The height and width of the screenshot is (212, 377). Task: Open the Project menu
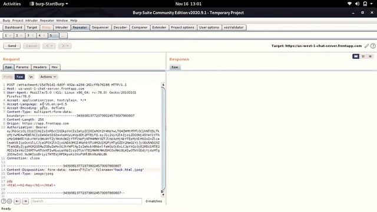click(18, 21)
